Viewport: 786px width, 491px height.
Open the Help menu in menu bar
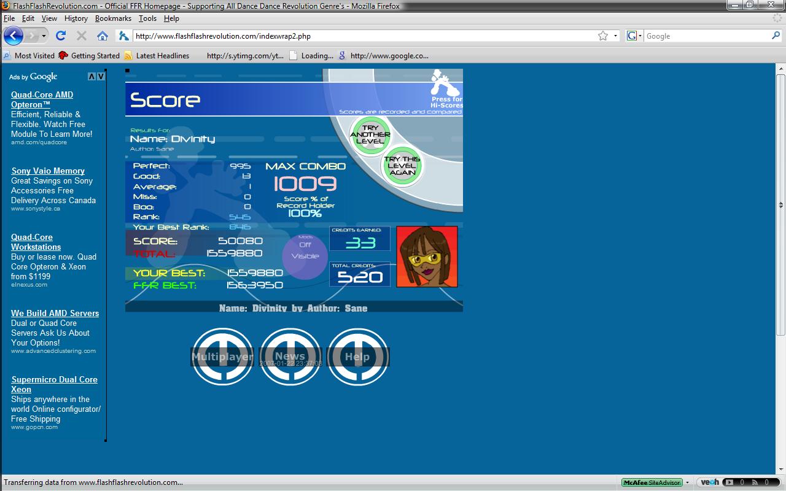point(171,18)
